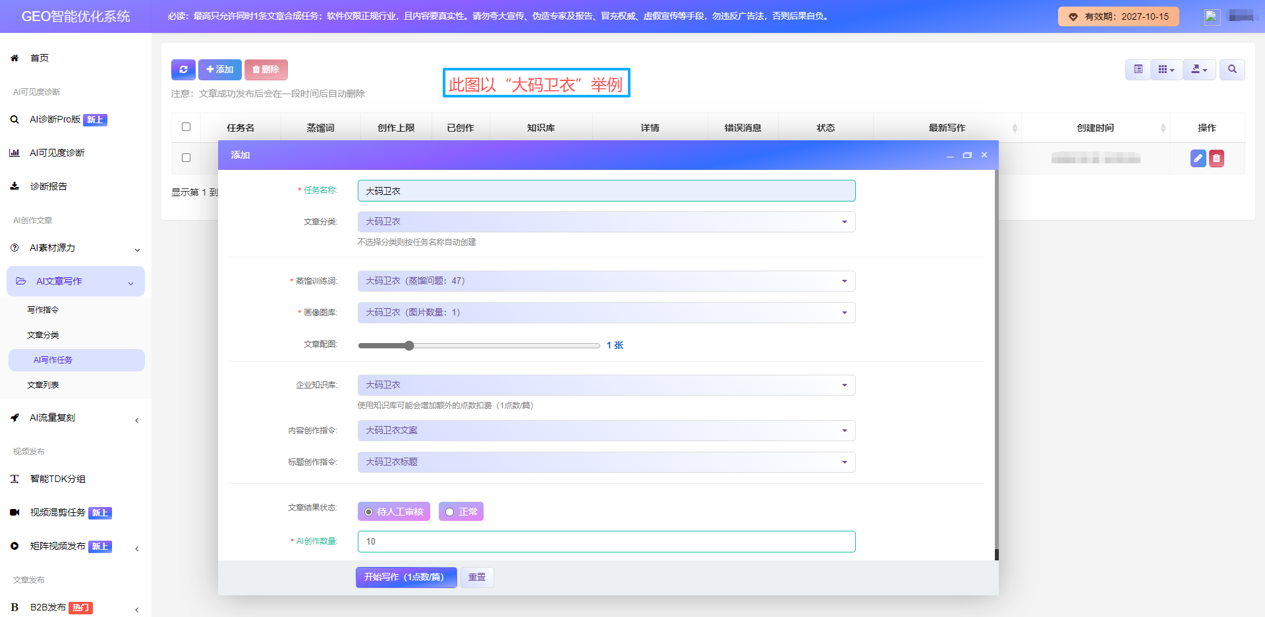Click the user avatar icon

(x=1212, y=17)
